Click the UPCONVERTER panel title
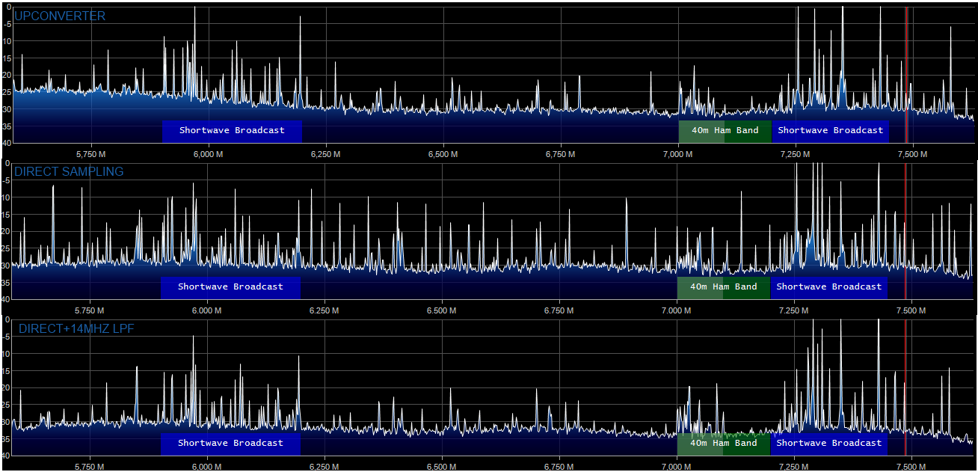Viewport: 978px width, 472px height. [x=60, y=16]
